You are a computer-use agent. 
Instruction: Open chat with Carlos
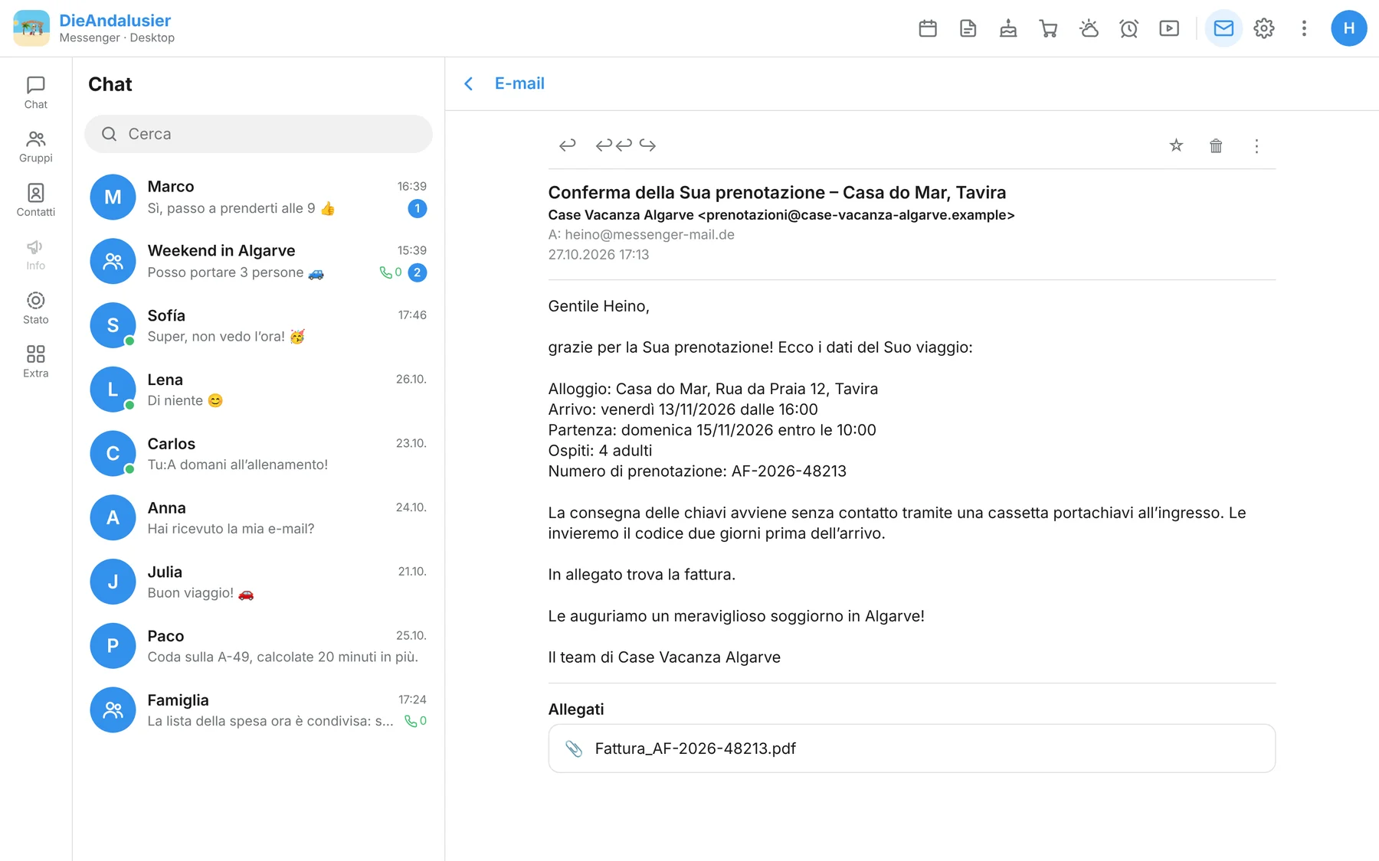click(x=258, y=454)
